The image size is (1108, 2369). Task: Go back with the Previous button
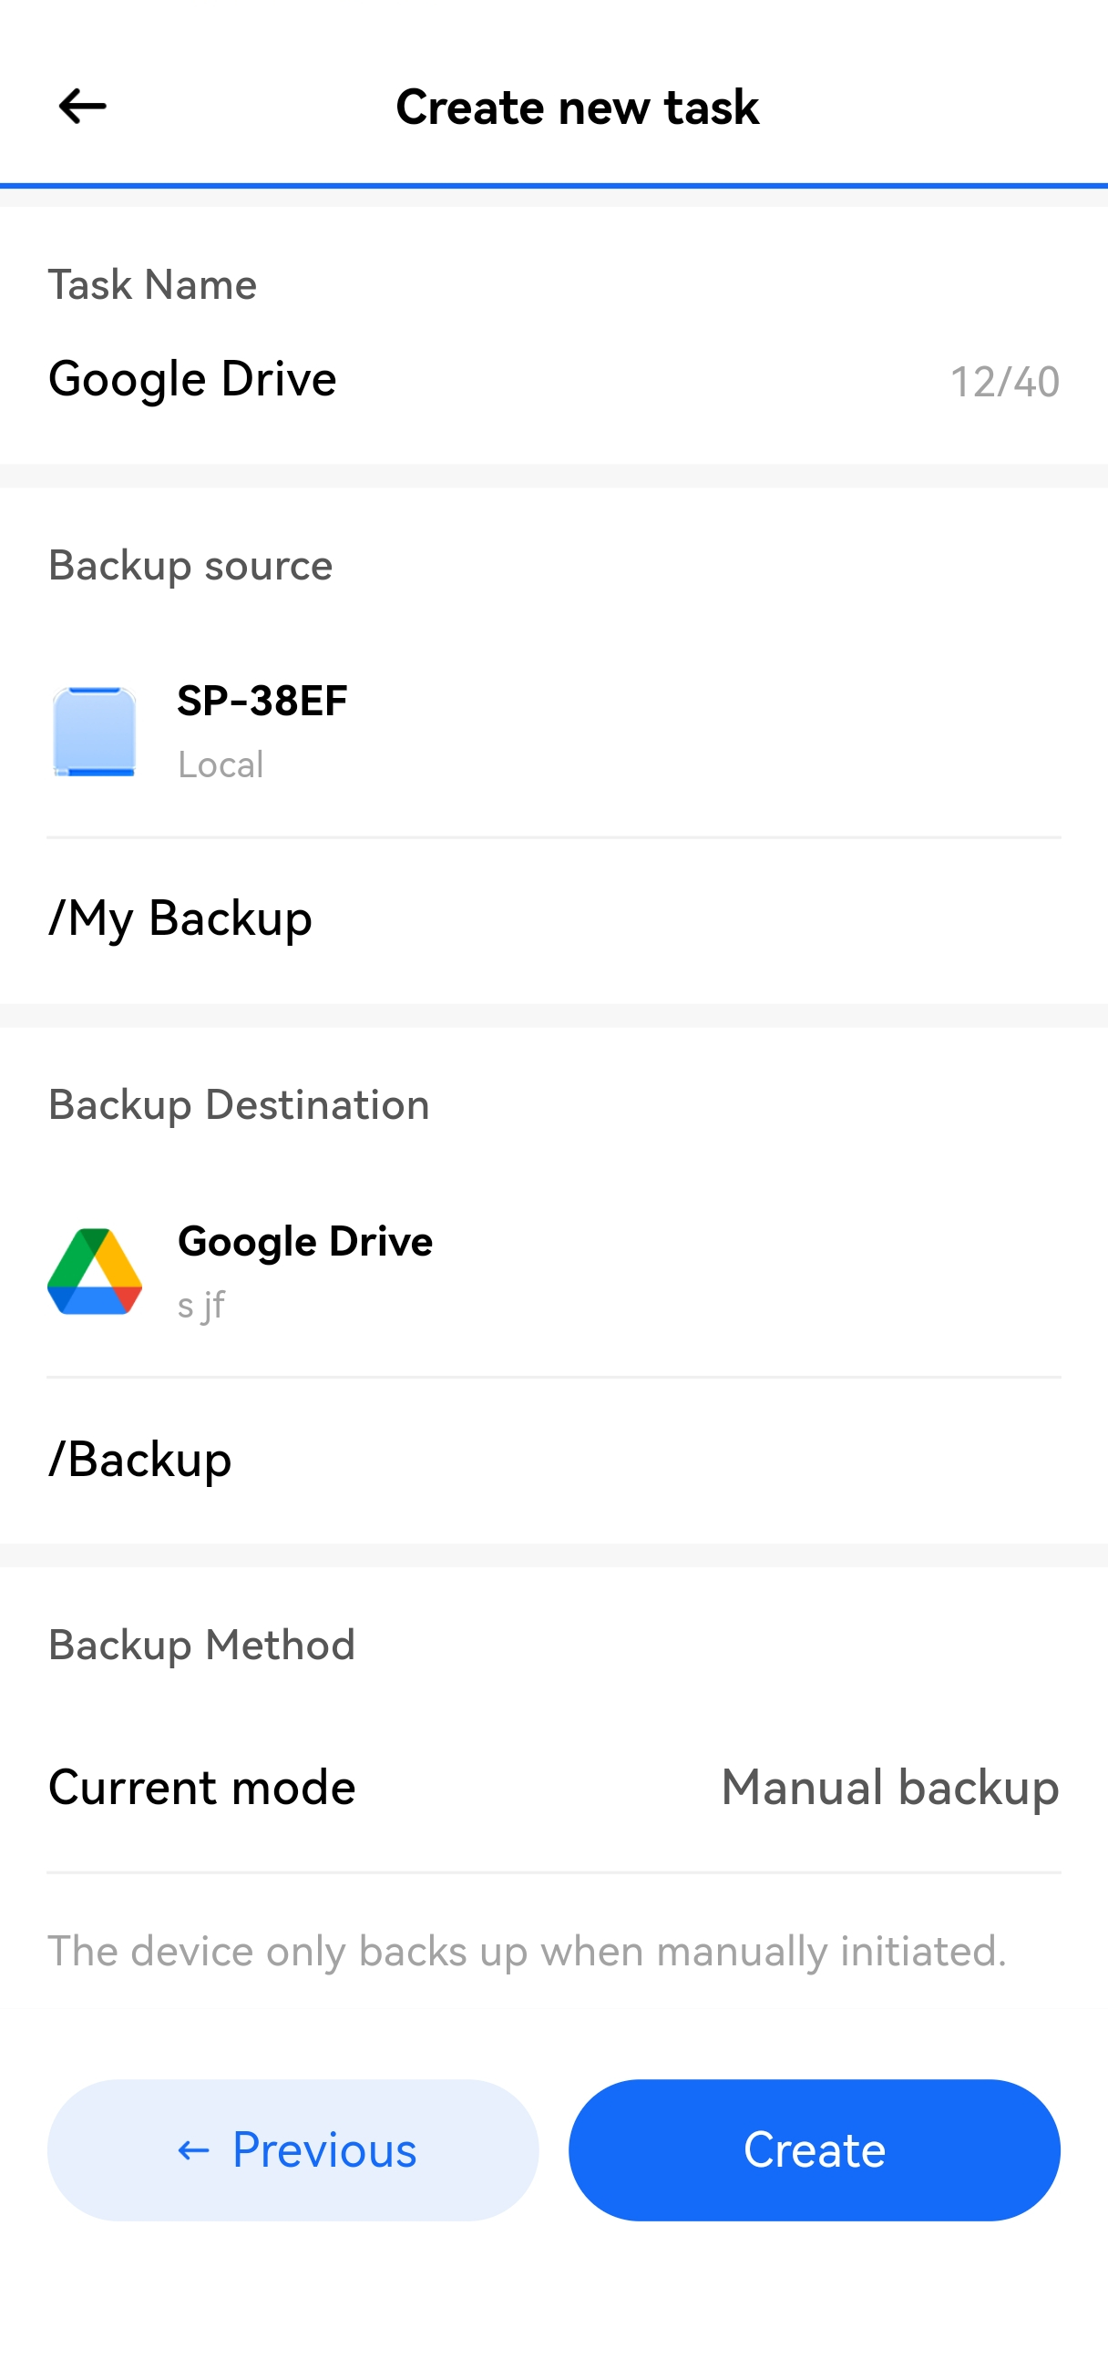(292, 2150)
